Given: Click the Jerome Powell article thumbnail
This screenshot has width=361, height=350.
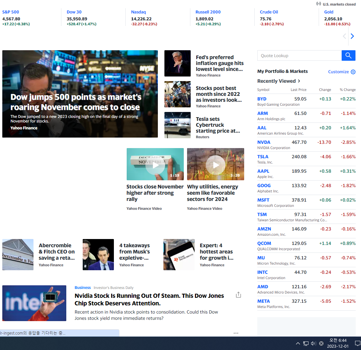Looking at the screenshot, I should point(177,63).
